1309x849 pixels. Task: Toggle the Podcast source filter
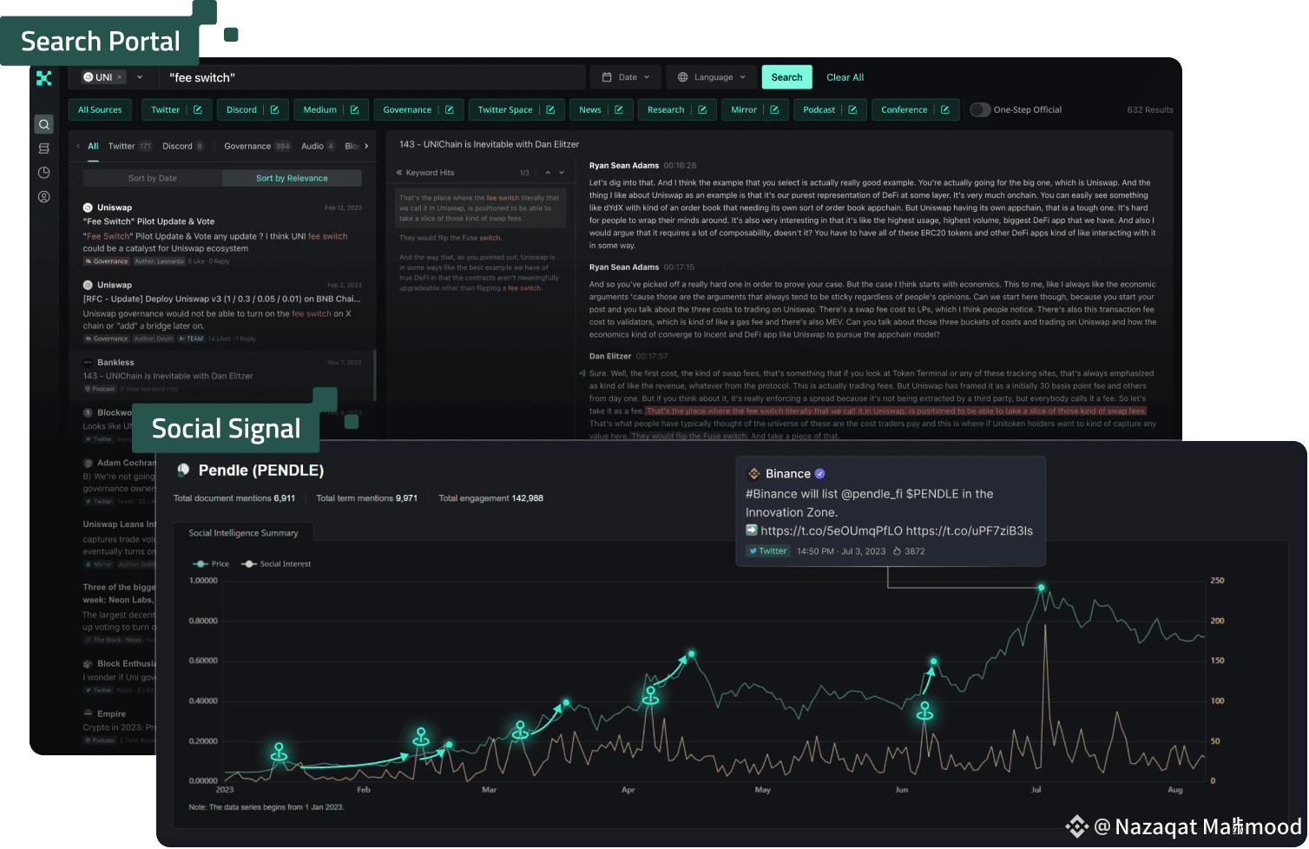coord(819,110)
